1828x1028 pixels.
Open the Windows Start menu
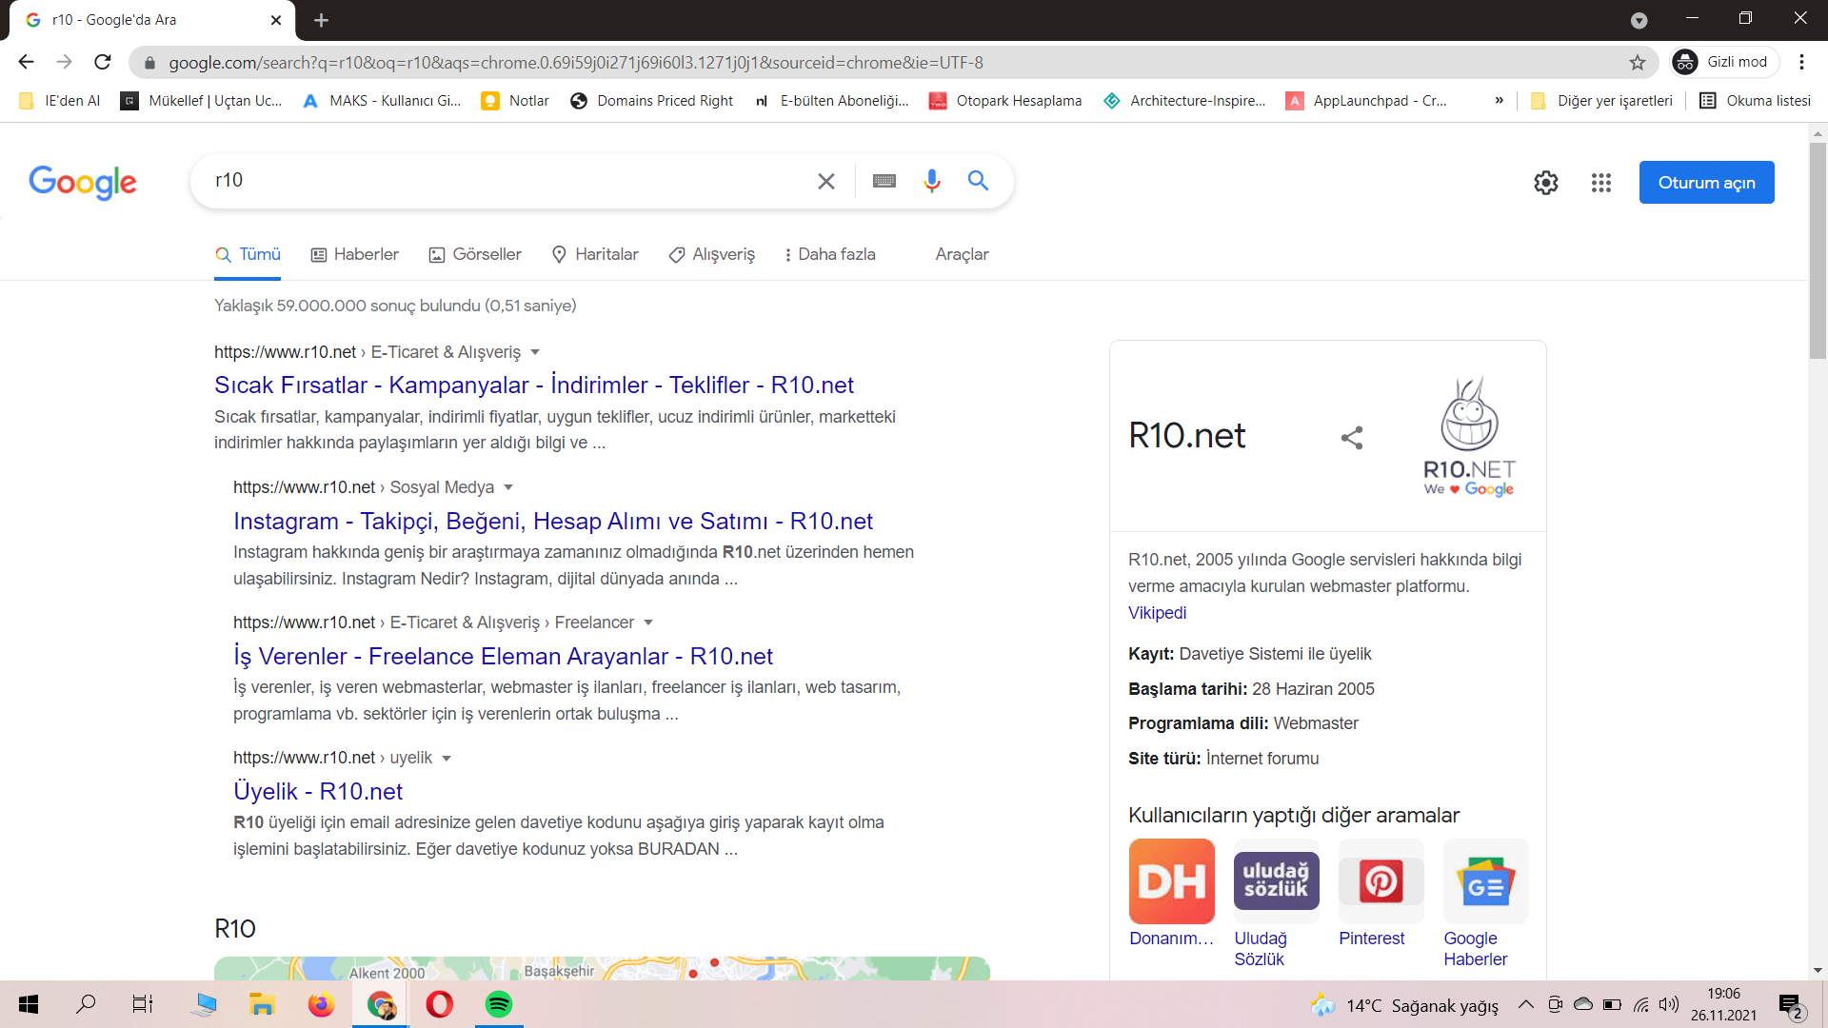(29, 1004)
